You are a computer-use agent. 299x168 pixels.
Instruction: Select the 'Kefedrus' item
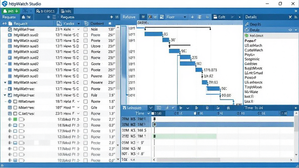256,35
